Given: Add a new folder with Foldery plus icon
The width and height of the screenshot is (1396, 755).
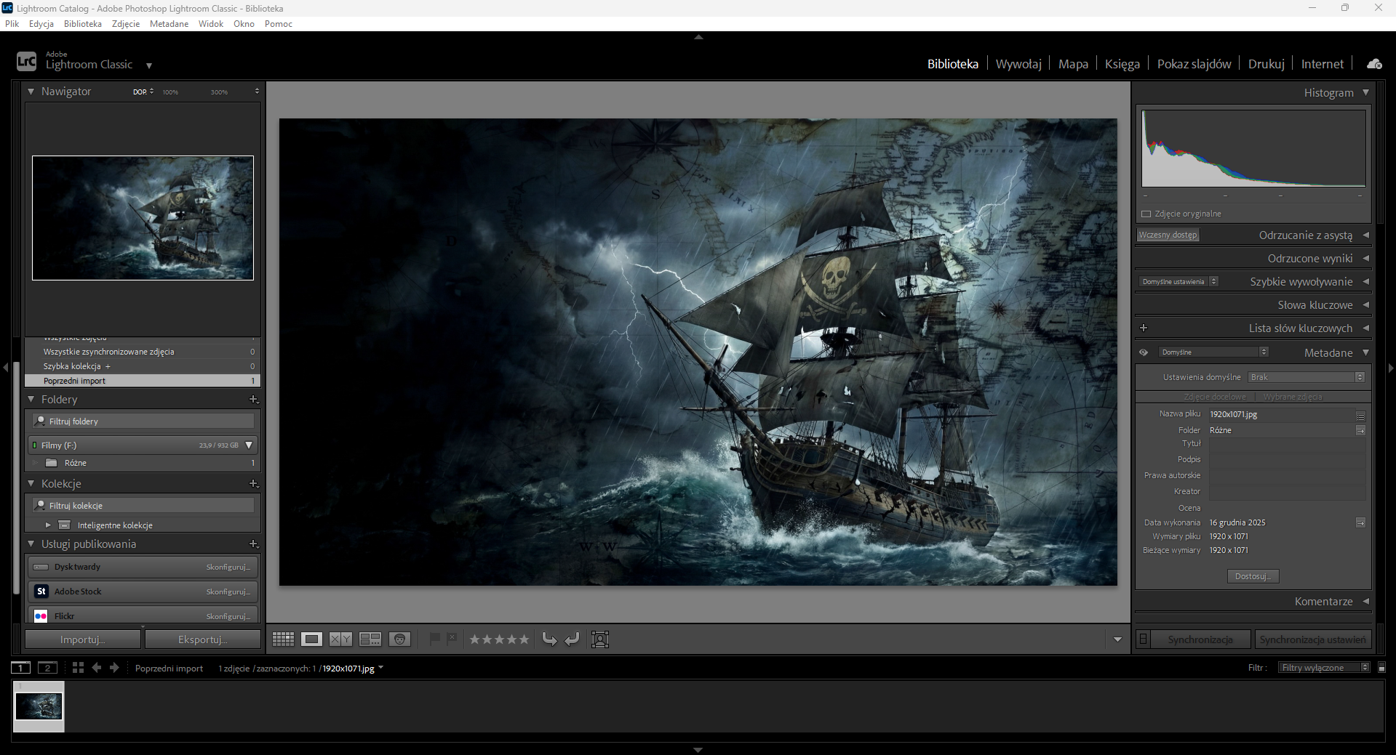Looking at the screenshot, I should tap(253, 400).
